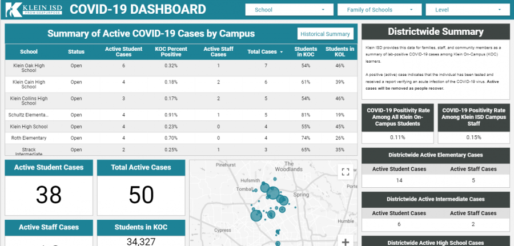Click the Cypress label on the map
This screenshot has width=514, height=246.
(x=223, y=230)
